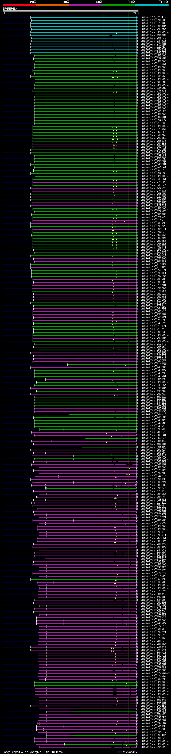The image size is (171, 754).
Task: Select the UniRef100_C5M6I1 label
Action: click(153, 229)
